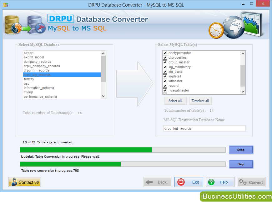Toggle the logdetail checkbox
The height and width of the screenshot is (203, 272).
click(x=165, y=76)
